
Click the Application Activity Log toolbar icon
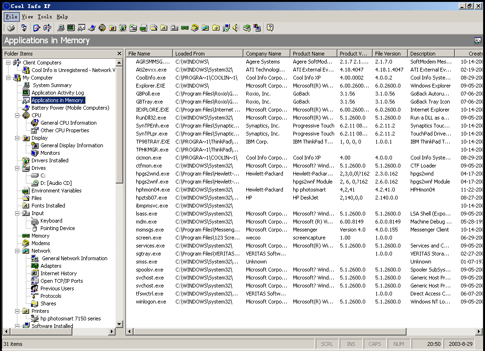point(71,28)
